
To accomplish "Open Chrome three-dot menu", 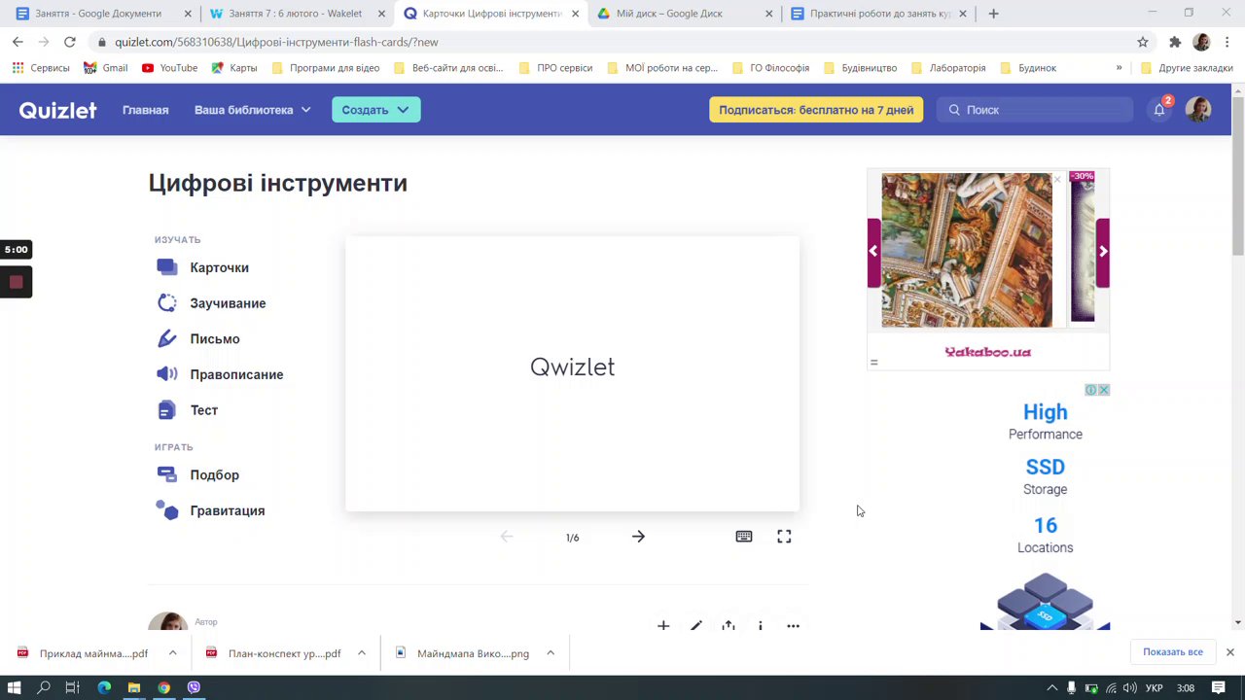I will pyautogui.click(x=1227, y=42).
